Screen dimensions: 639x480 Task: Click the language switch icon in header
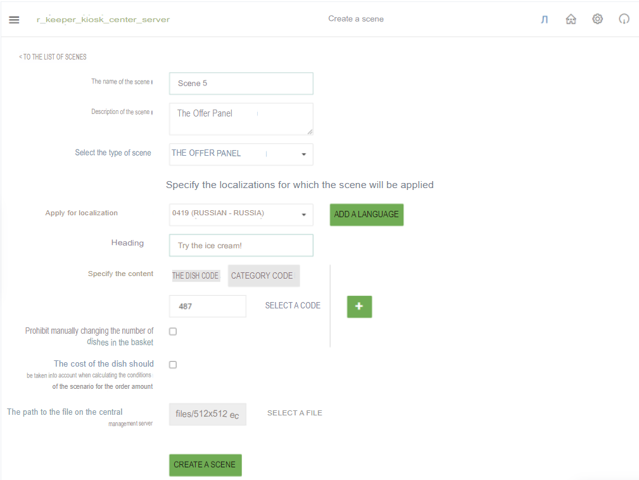coord(545,19)
